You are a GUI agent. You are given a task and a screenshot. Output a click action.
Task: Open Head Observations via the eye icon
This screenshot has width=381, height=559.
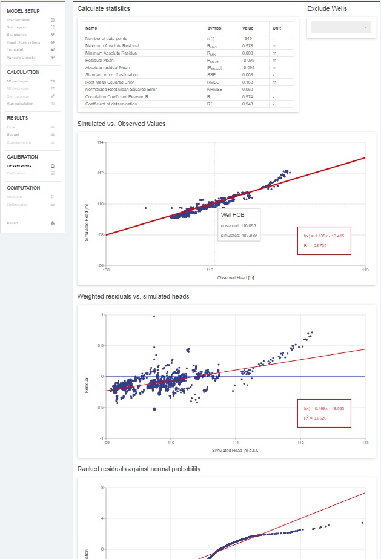[54, 42]
